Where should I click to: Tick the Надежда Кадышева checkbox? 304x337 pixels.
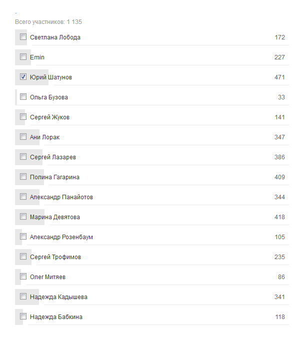pyautogui.click(x=23, y=297)
